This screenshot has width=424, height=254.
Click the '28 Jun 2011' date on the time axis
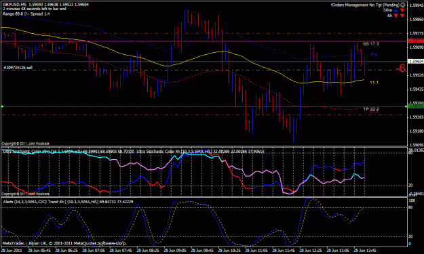point(12,250)
